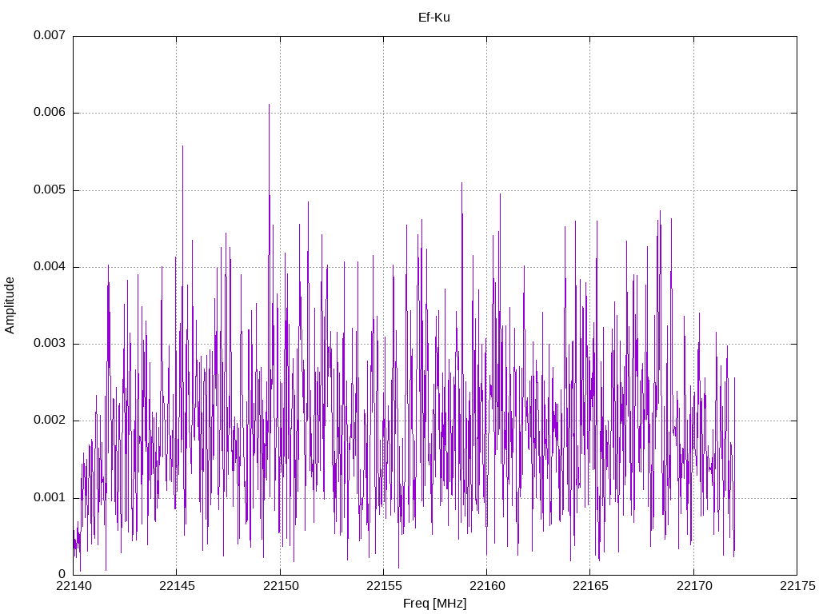Click the 0 y-axis tick label

point(62,574)
